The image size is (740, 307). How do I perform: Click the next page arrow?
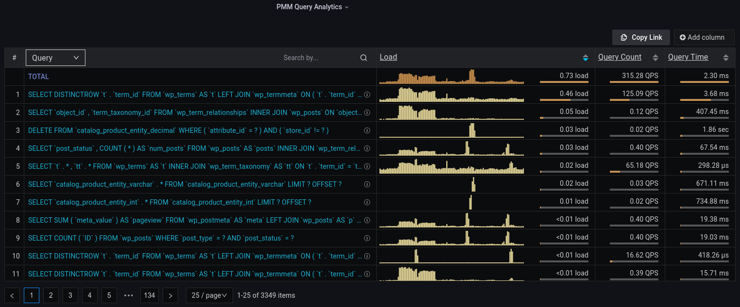click(x=170, y=295)
